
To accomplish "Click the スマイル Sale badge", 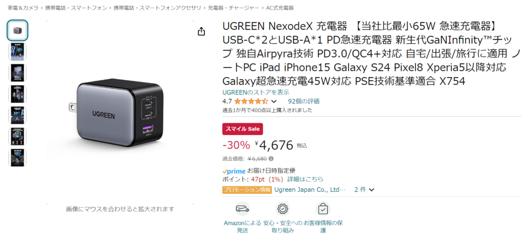I will [242, 129].
